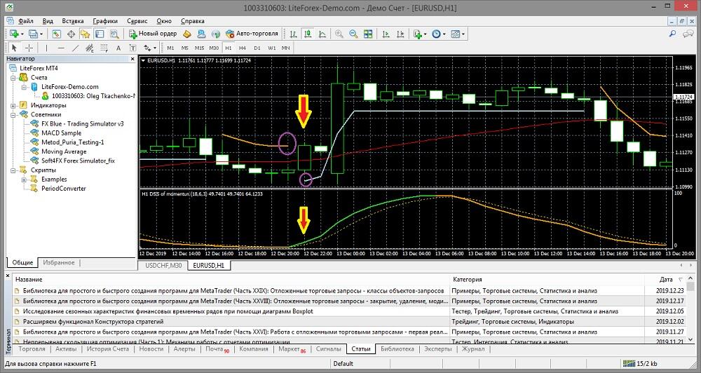Switch to the USDCHF,M30 chart tab
The width and height of the screenshot is (701, 373).
pyautogui.click(x=163, y=266)
